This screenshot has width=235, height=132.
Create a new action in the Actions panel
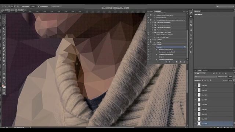coord(180,62)
